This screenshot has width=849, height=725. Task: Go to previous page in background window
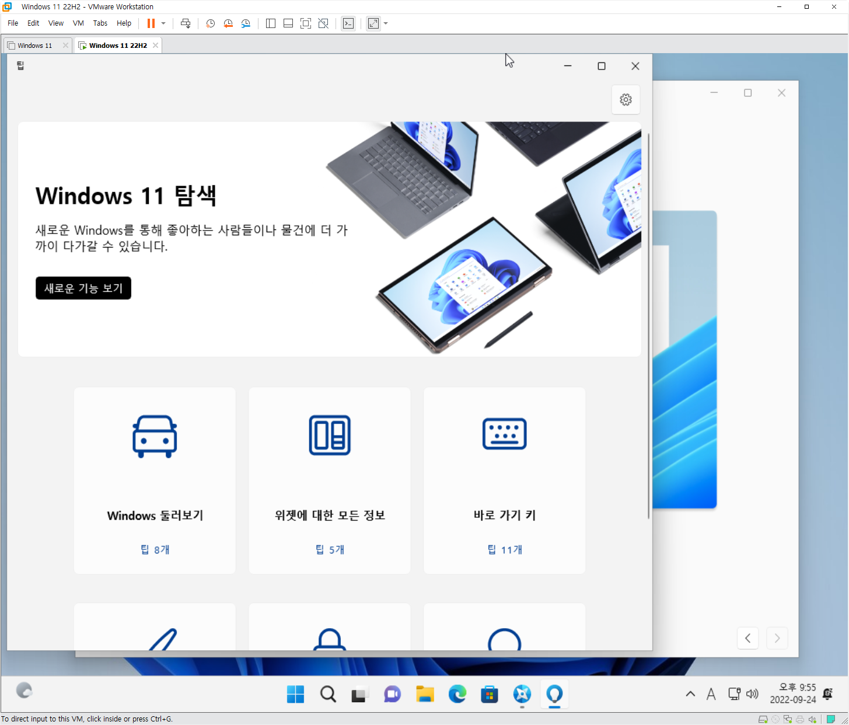(748, 638)
